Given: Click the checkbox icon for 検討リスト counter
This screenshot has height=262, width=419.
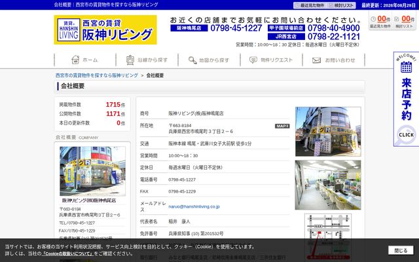Looking at the screenshot, I should pos(397,19).
